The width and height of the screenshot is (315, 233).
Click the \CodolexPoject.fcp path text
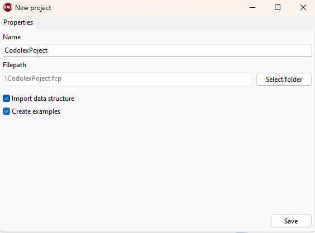33,78
